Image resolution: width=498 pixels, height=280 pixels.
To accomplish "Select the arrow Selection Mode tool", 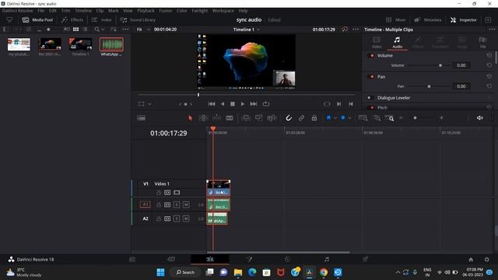I will pos(190,118).
